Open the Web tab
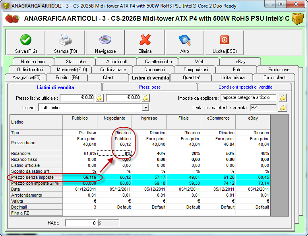 point(200,62)
